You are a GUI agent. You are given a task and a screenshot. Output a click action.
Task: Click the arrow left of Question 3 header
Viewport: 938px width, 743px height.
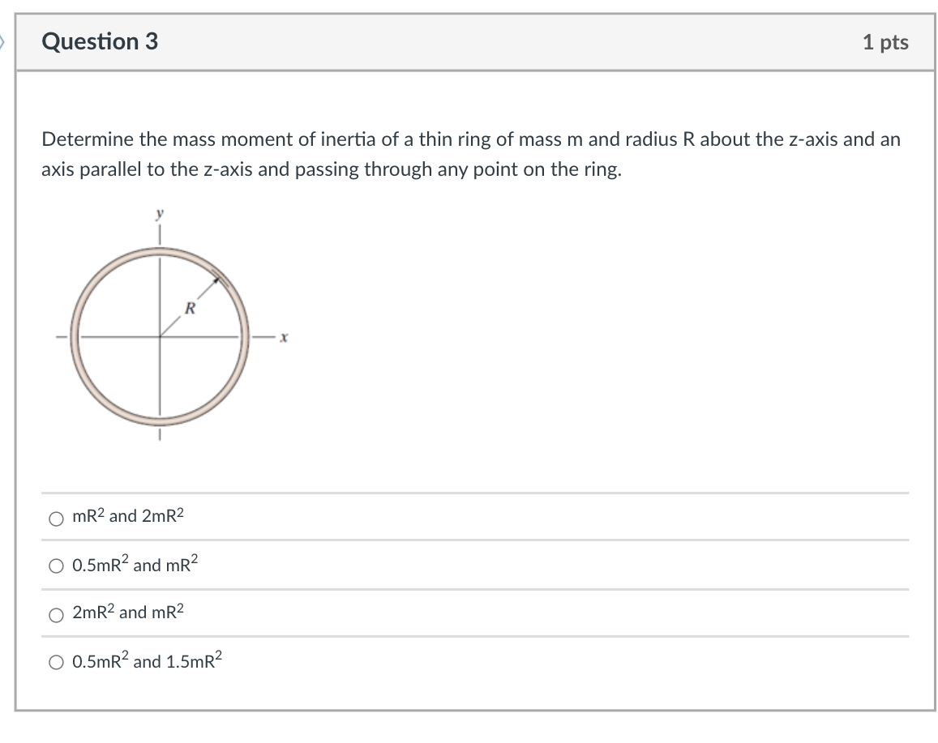click(2, 42)
